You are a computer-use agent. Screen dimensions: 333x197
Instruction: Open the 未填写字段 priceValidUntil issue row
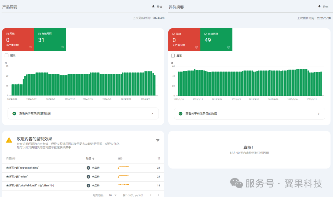(x=30, y=186)
